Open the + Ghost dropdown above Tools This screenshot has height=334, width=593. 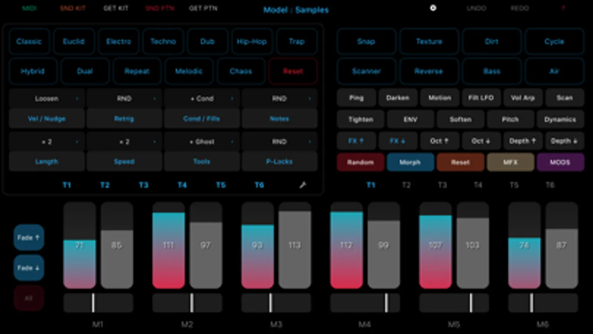coord(202,142)
